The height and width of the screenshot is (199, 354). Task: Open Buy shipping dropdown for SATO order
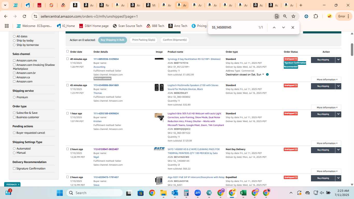point(338,150)
